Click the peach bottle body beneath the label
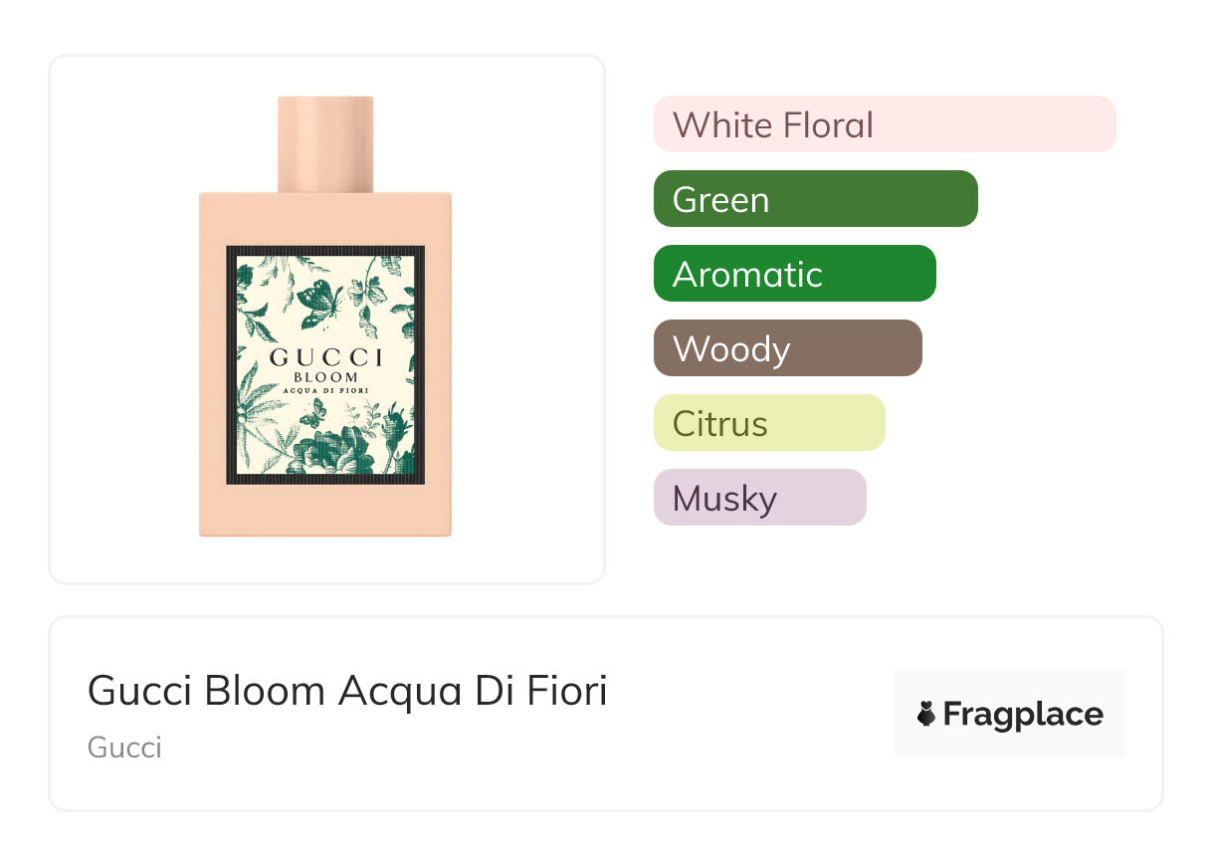Image resolution: width=1212 pixels, height=860 pixels. tap(325, 511)
